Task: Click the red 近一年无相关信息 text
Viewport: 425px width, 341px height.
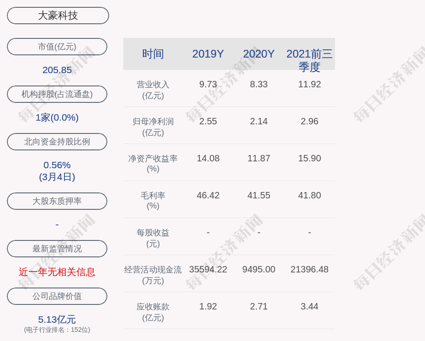Action: point(57,272)
